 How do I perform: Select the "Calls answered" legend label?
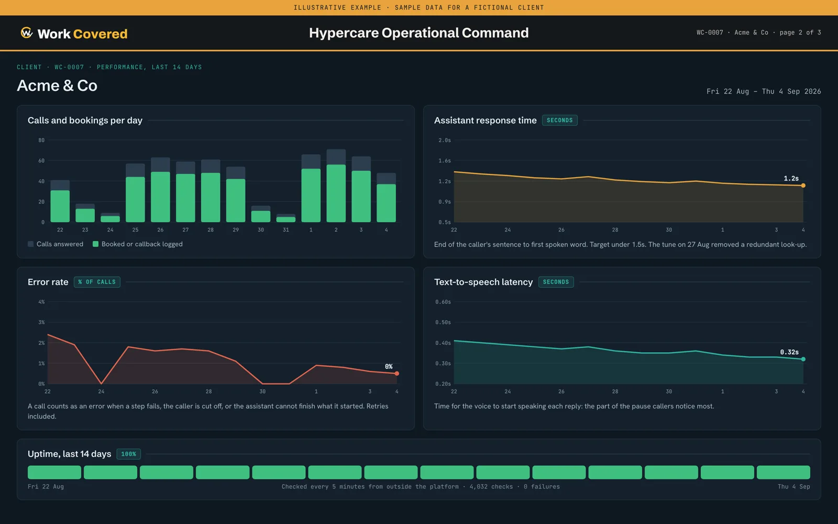click(60, 244)
